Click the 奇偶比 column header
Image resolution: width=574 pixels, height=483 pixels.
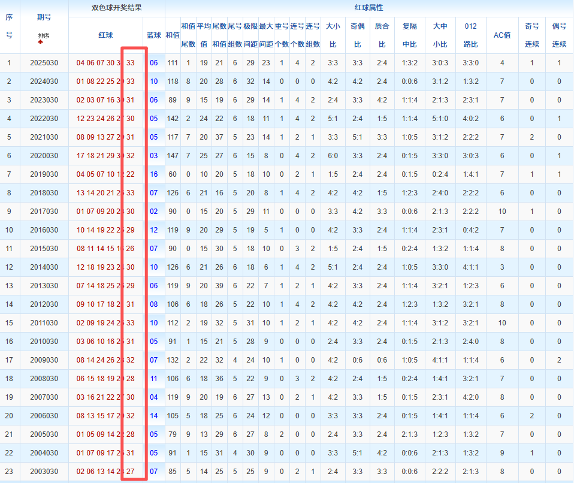tap(357, 35)
